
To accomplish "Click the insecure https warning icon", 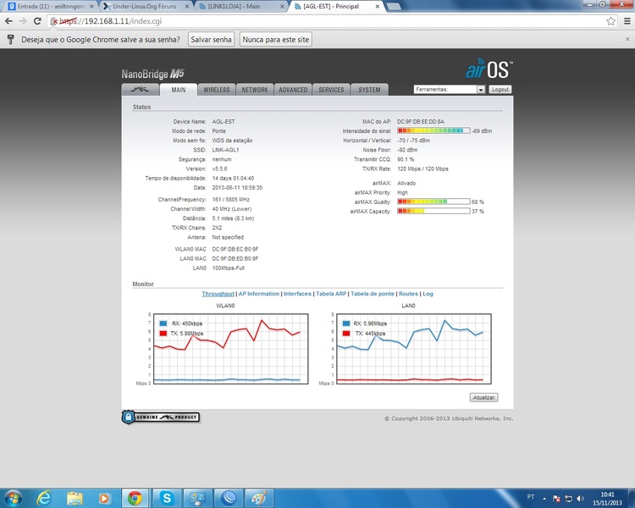I will [54, 21].
